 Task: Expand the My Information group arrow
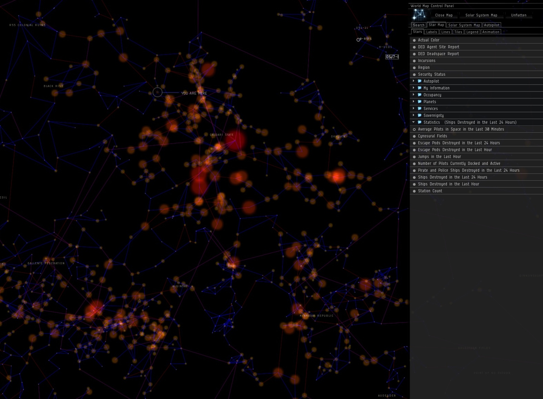pyautogui.click(x=414, y=88)
